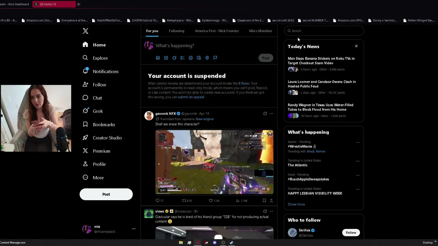Open emoji picker in composer
Screen dimensions: 438x246
191,58
